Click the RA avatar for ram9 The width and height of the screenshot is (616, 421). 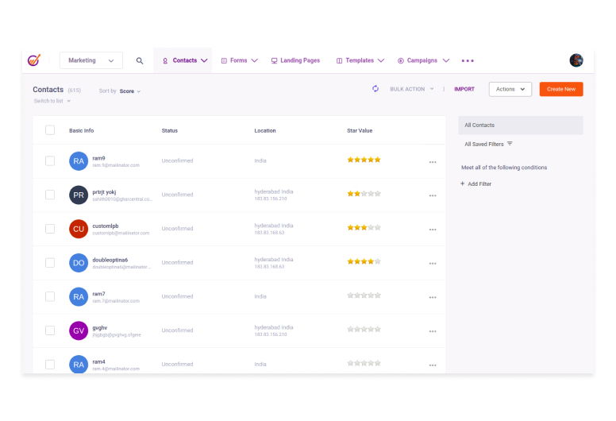tap(79, 160)
